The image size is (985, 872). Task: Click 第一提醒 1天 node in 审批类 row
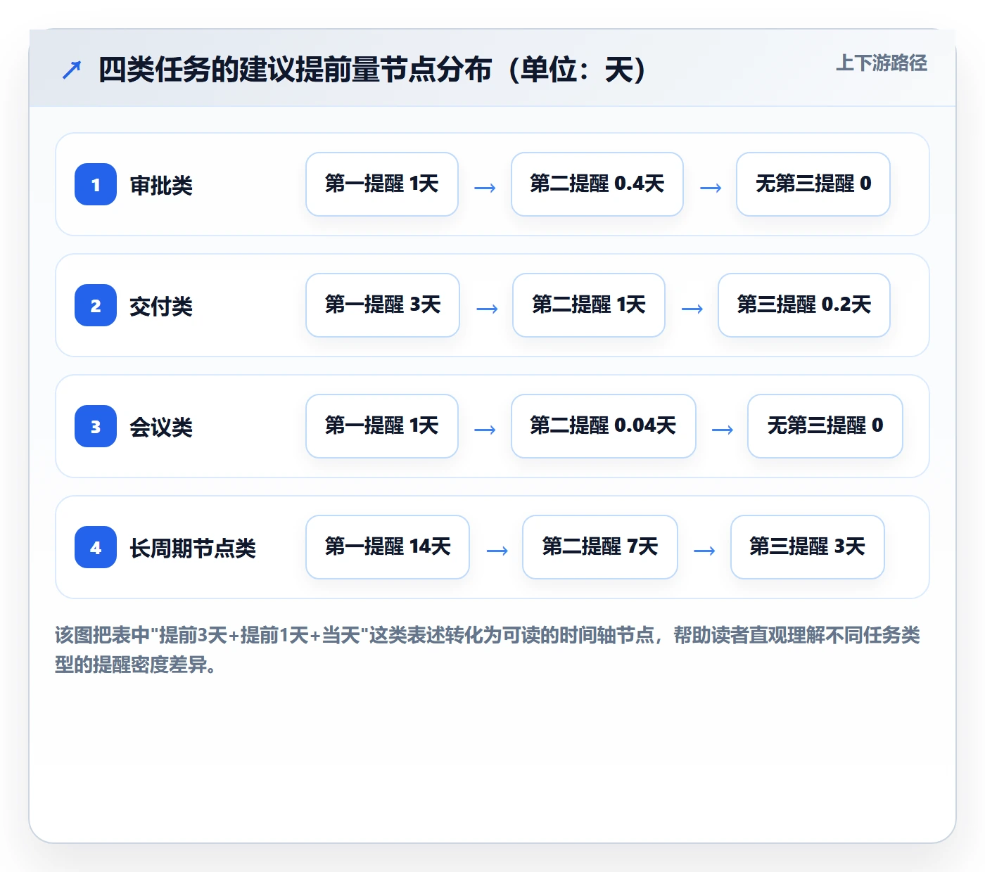(x=382, y=184)
